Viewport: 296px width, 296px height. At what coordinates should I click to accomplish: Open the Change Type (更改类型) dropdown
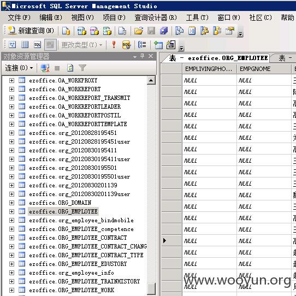[x=82, y=45]
